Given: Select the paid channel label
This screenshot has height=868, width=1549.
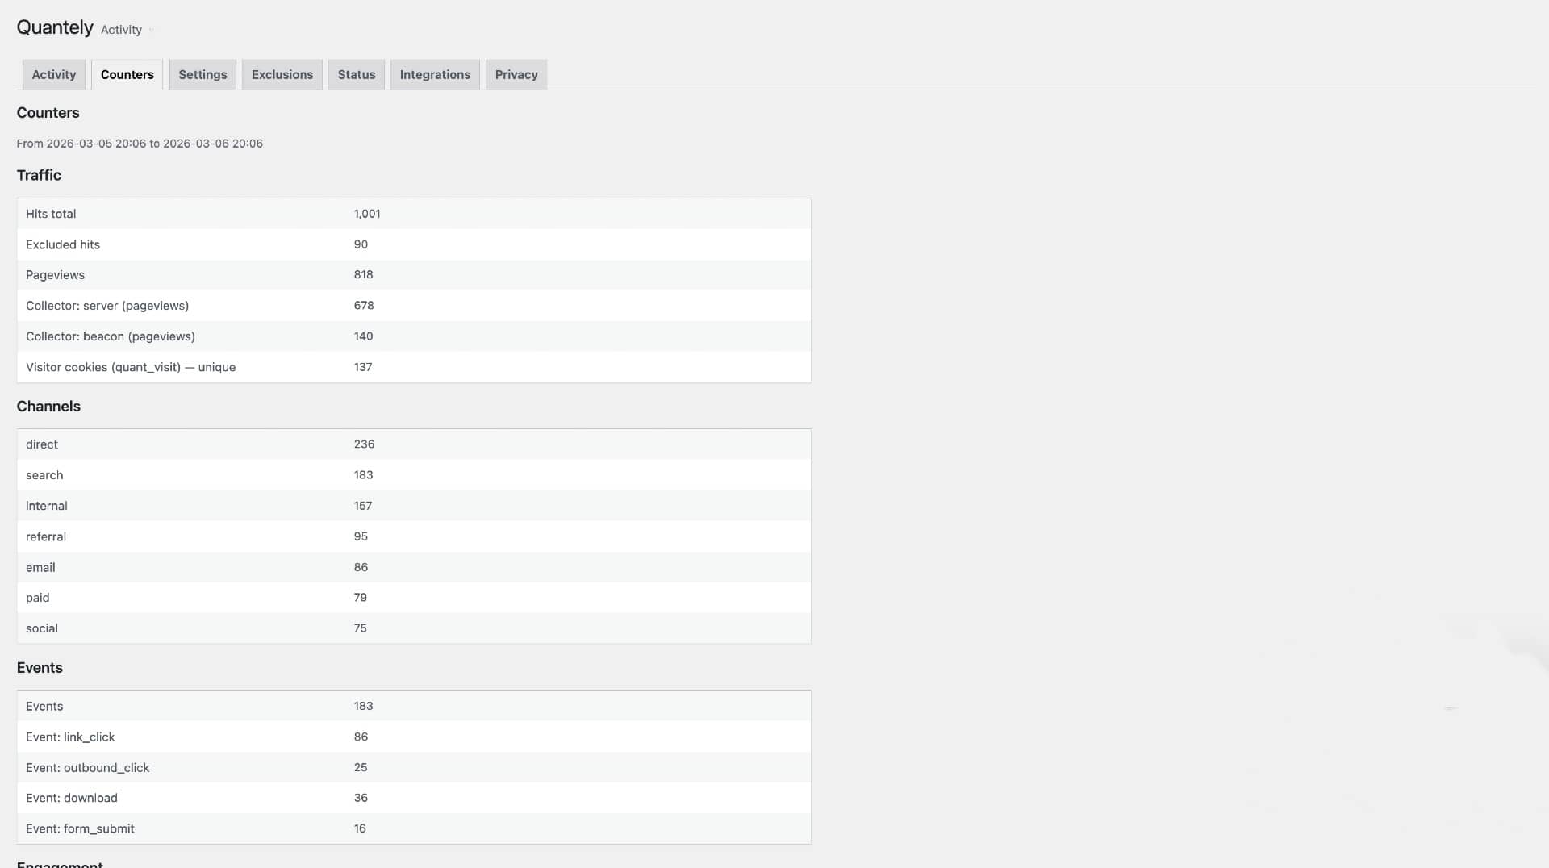Looking at the screenshot, I should tap(38, 598).
